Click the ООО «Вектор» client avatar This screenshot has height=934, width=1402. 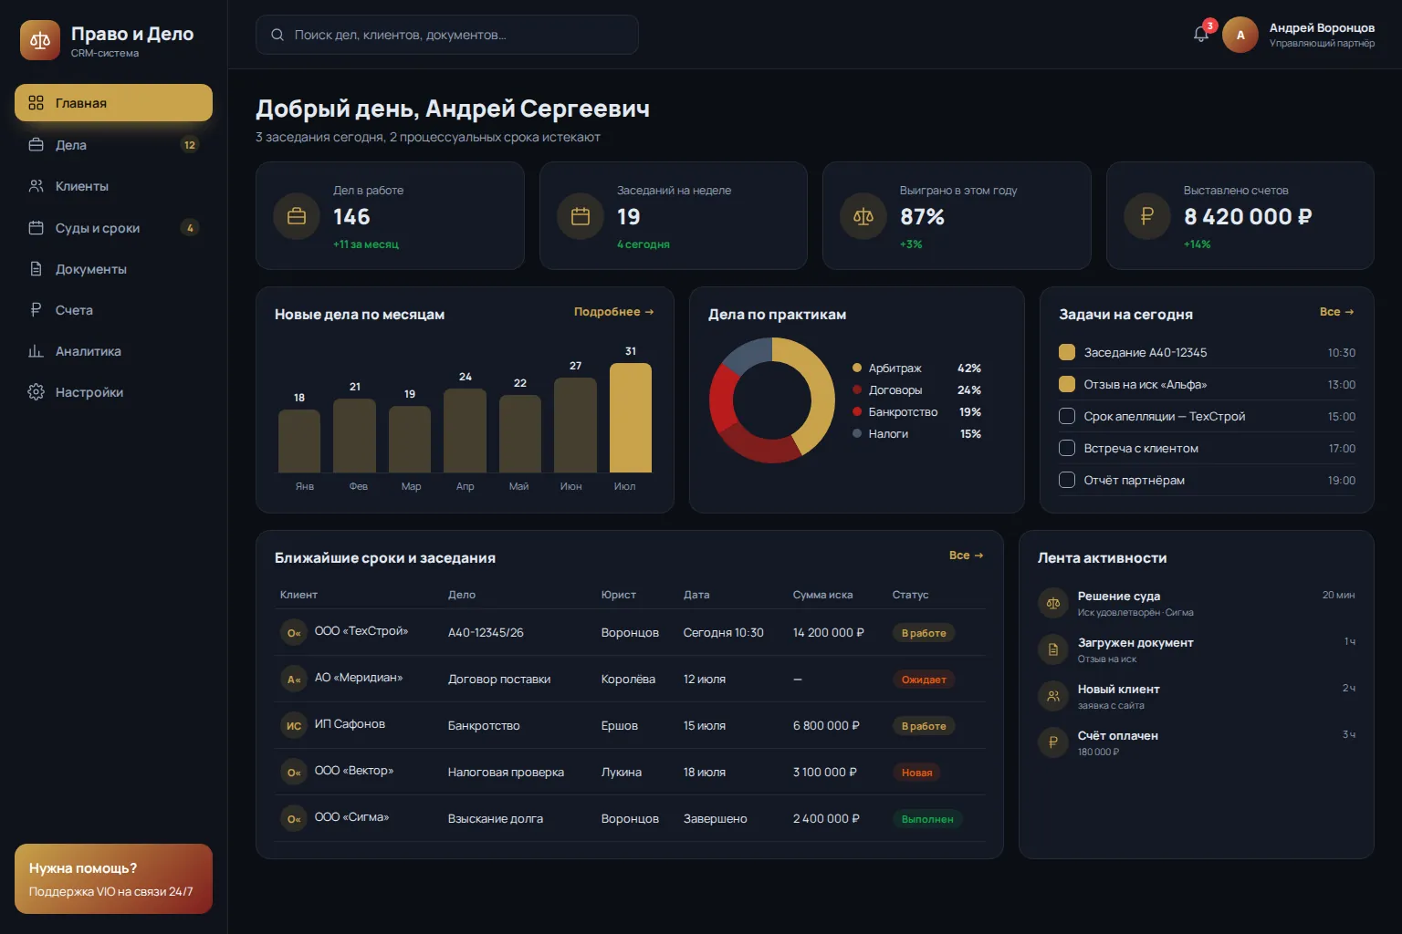[294, 772]
